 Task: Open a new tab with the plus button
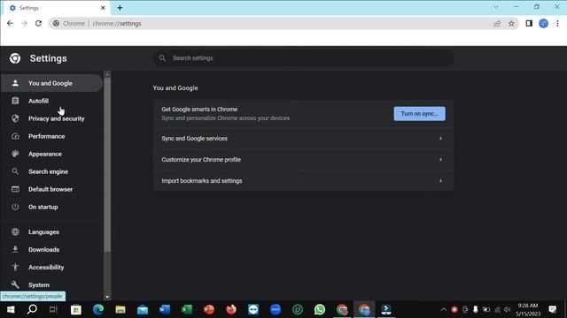pos(120,8)
